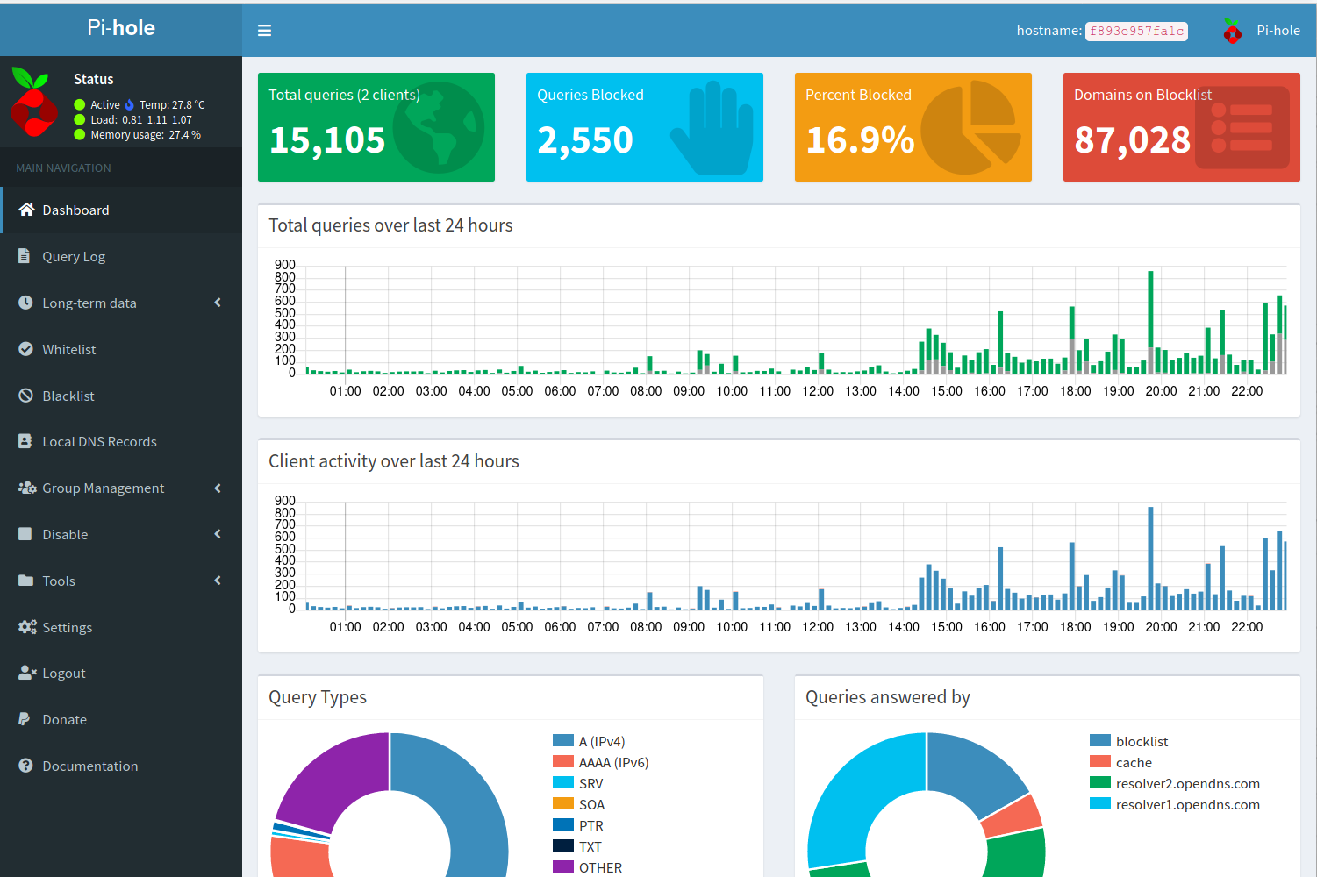The image size is (1317, 877).
Task: Click the OTHER purple color swatch
Action: (563, 867)
